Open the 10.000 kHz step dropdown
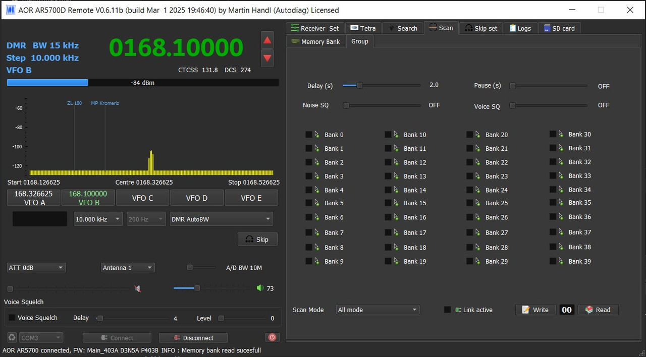This screenshot has height=357, width=646. pyautogui.click(x=98, y=219)
